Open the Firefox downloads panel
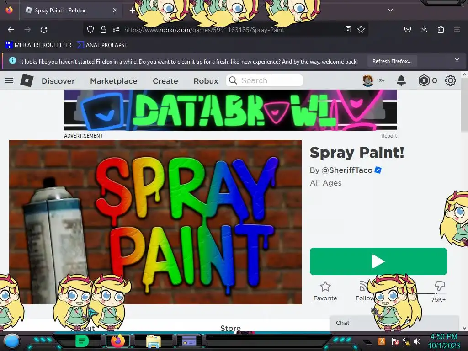Screen dimensions: 468x351 pyautogui.click(x=424, y=29)
